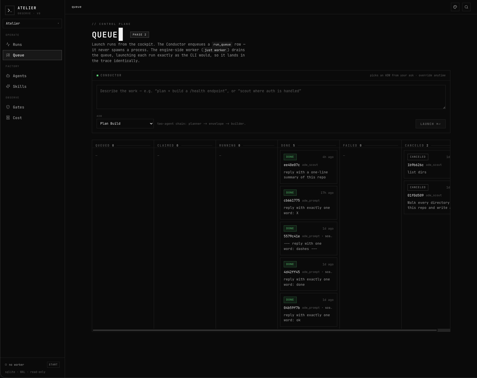Click the Cost dollar icon
This screenshot has width=477, height=378.
pyautogui.click(x=8, y=118)
